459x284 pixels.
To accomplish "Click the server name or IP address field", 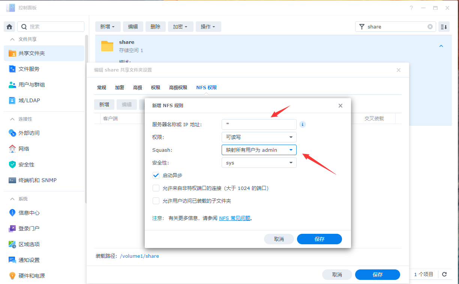I will pyautogui.click(x=259, y=124).
